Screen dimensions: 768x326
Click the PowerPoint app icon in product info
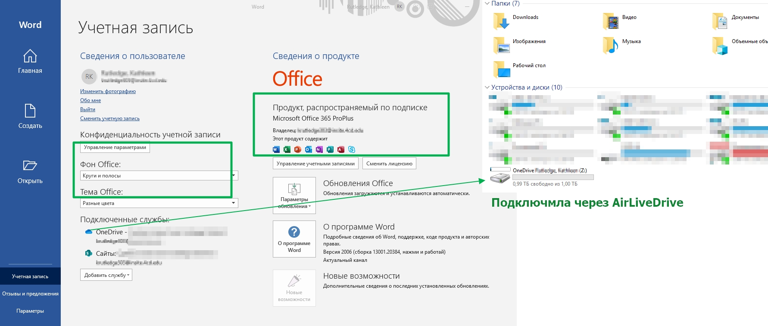coord(298,149)
